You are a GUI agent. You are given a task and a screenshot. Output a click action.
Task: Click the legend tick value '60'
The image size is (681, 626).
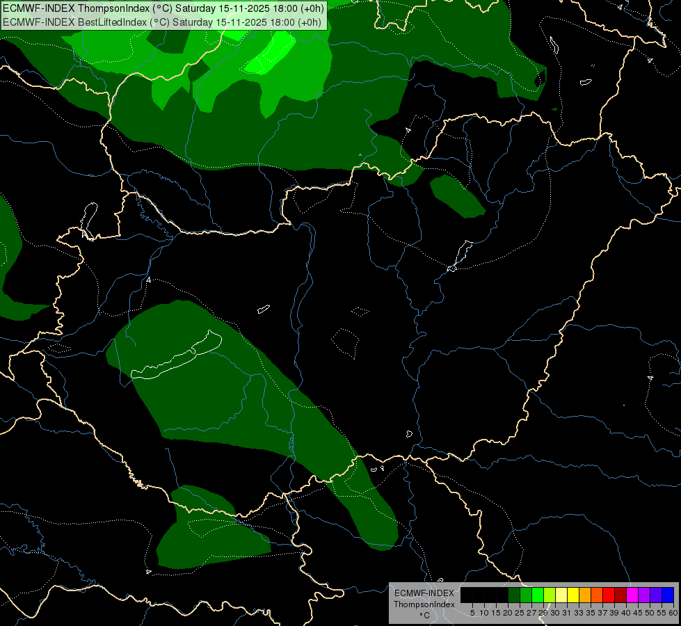(673, 613)
